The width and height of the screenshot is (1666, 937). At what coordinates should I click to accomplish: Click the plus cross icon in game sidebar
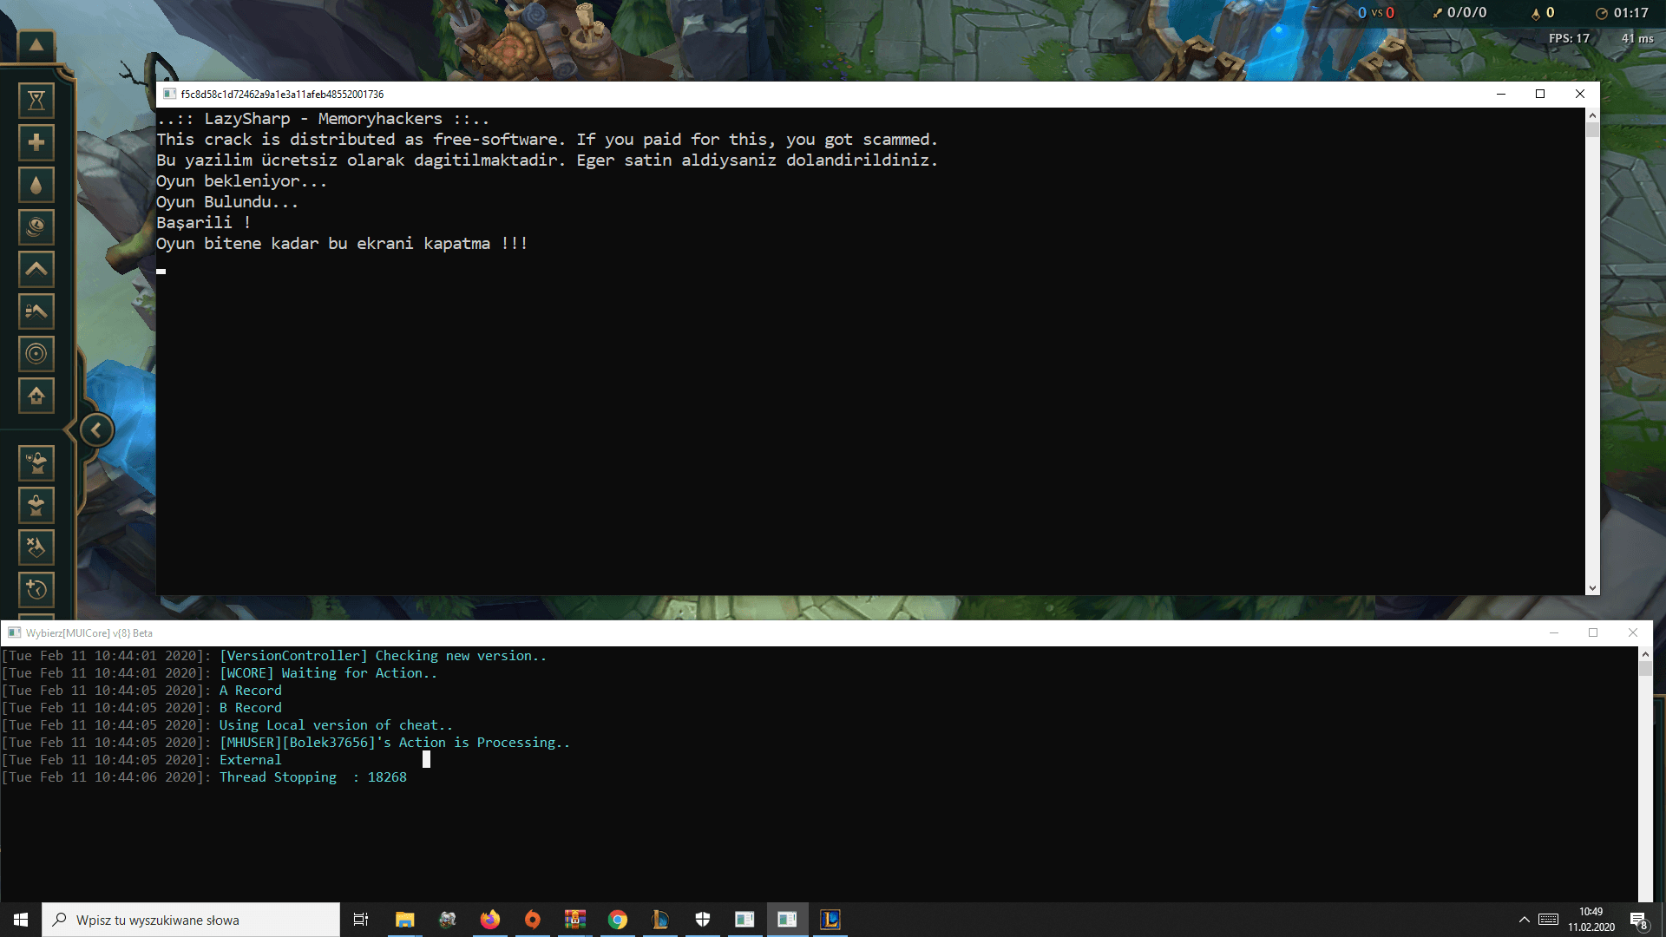(36, 142)
